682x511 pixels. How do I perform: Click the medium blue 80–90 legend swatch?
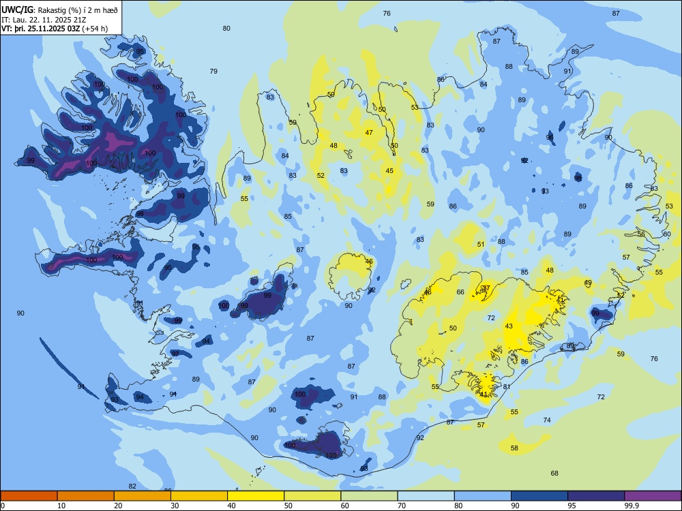pos(483,496)
